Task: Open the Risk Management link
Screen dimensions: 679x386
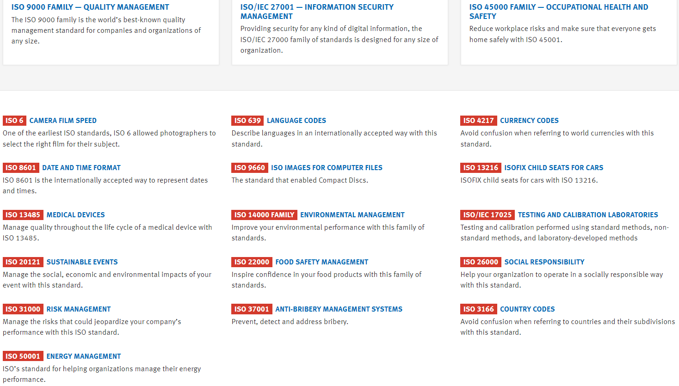Action: click(x=79, y=309)
